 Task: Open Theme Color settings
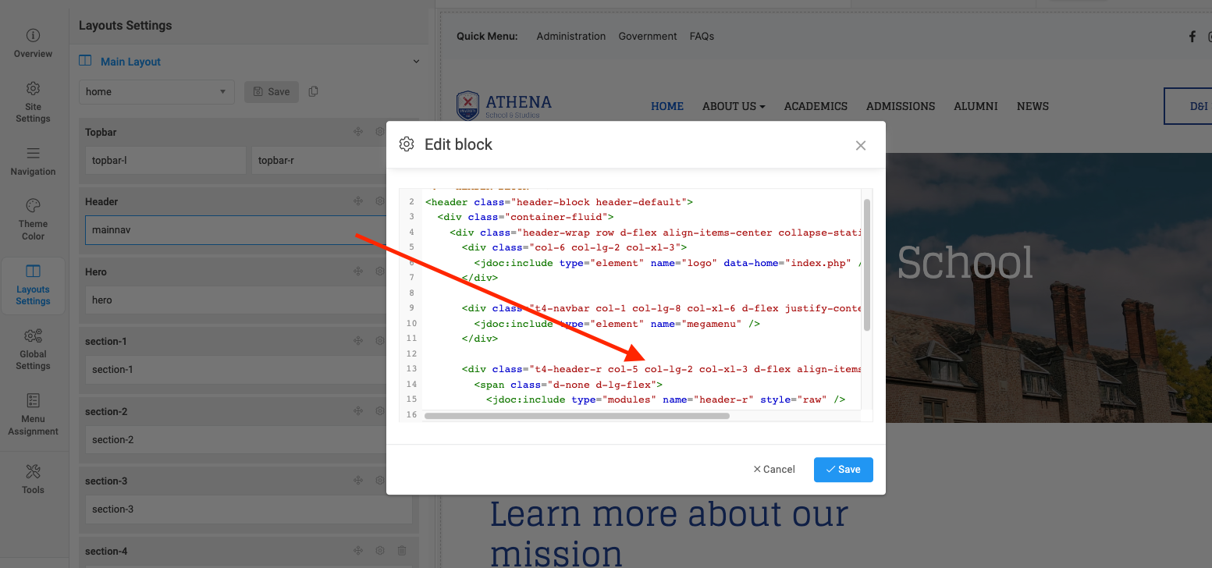(x=33, y=219)
